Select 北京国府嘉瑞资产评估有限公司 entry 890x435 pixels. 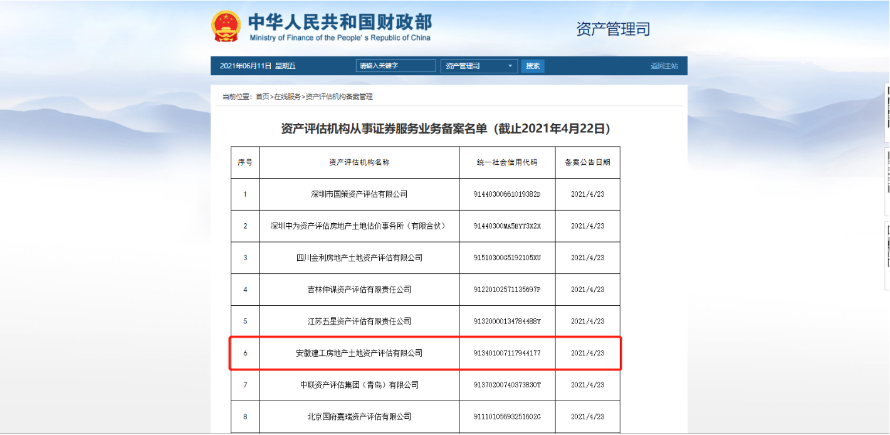(359, 417)
